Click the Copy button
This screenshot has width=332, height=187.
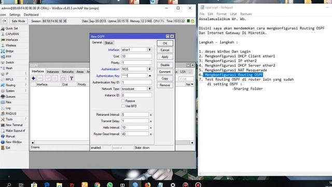(x=165, y=78)
